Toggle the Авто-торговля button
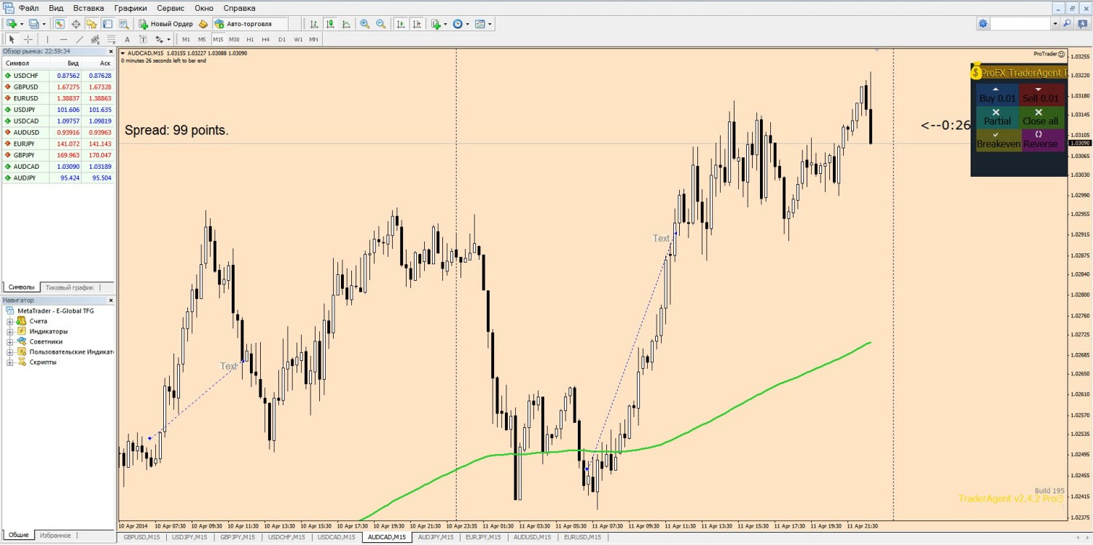The height and width of the screenshot is (545, 1093). [x=250, y=24]
